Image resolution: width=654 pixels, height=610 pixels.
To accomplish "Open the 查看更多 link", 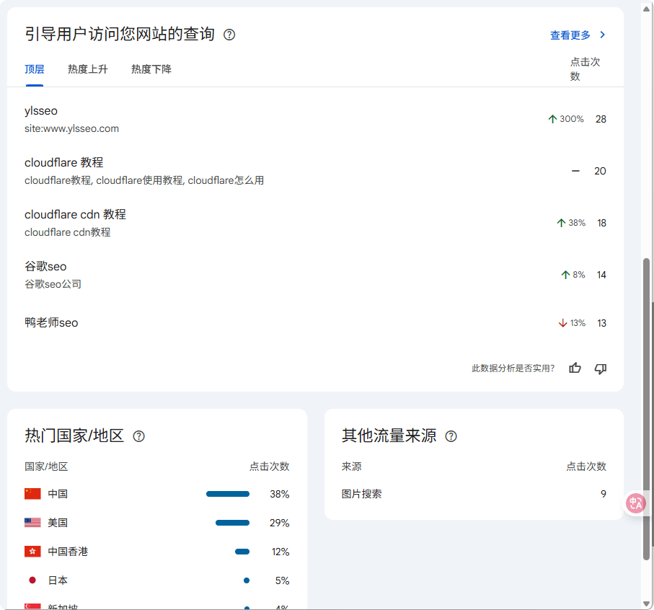I will click(570, 34).
